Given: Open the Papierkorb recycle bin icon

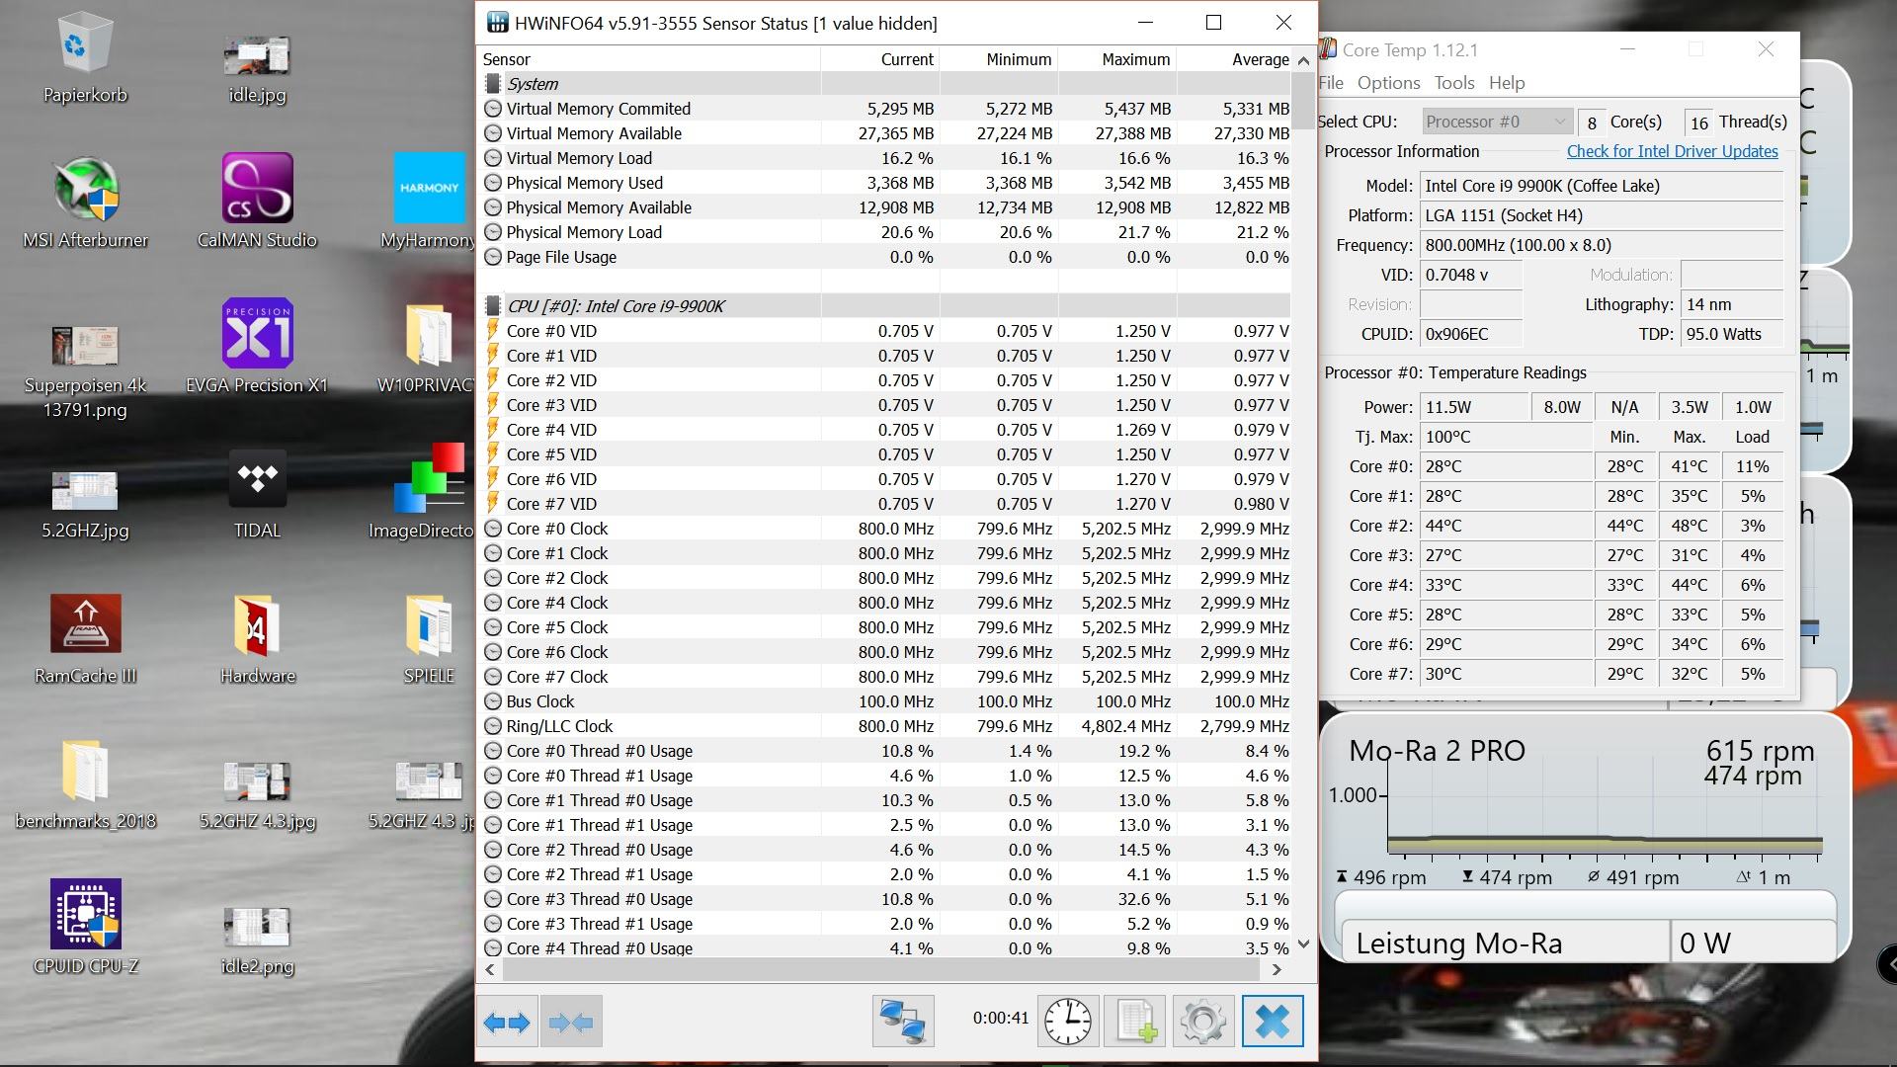Looking at the screenshot, I should pyautogui.click(x=85, y=56).
